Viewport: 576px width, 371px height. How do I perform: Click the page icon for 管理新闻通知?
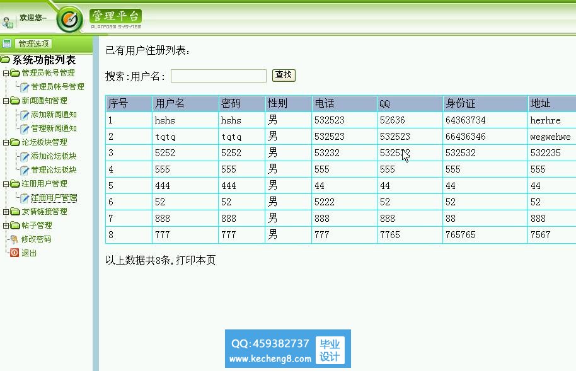point(24,128)
